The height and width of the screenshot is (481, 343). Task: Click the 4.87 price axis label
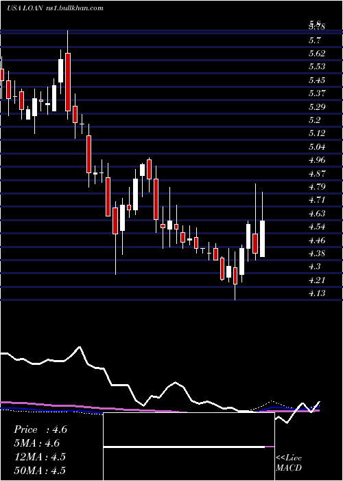pos(317,174)
